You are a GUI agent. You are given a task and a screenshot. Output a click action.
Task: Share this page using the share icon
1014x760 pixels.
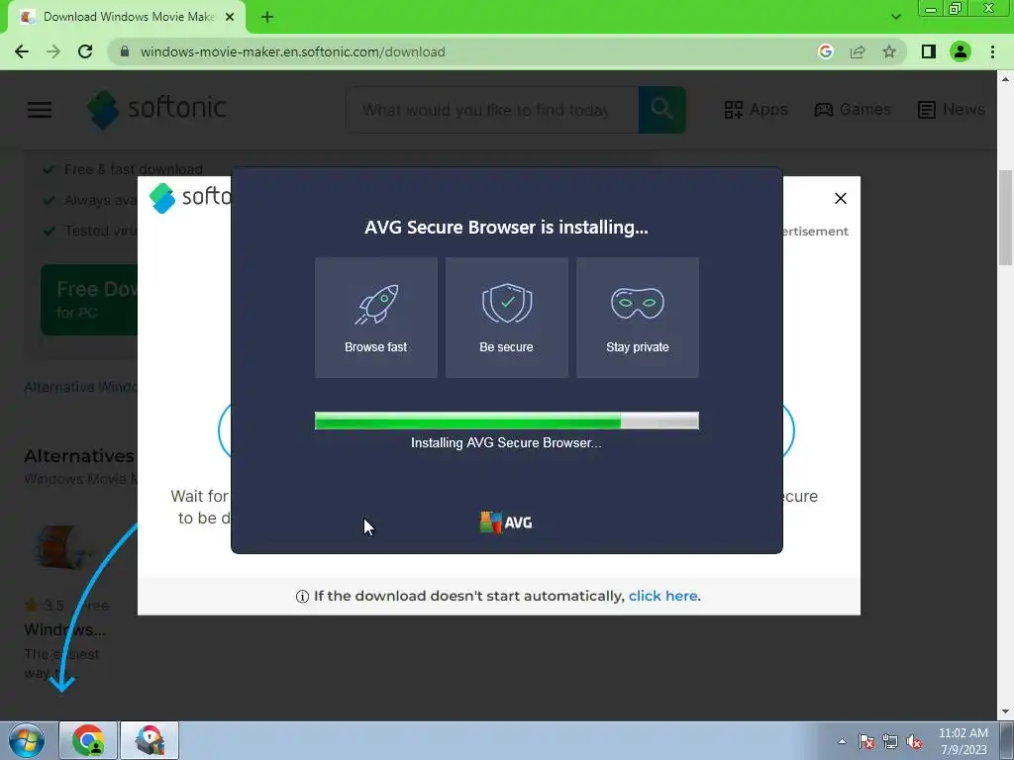click(858, 51)
